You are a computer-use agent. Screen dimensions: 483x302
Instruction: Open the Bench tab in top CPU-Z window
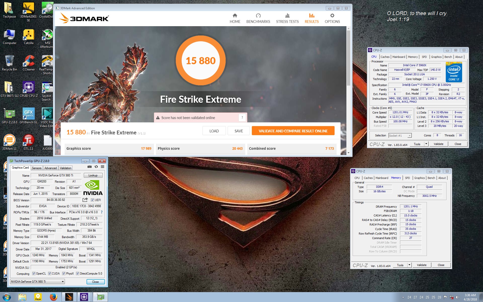[448, 57]
